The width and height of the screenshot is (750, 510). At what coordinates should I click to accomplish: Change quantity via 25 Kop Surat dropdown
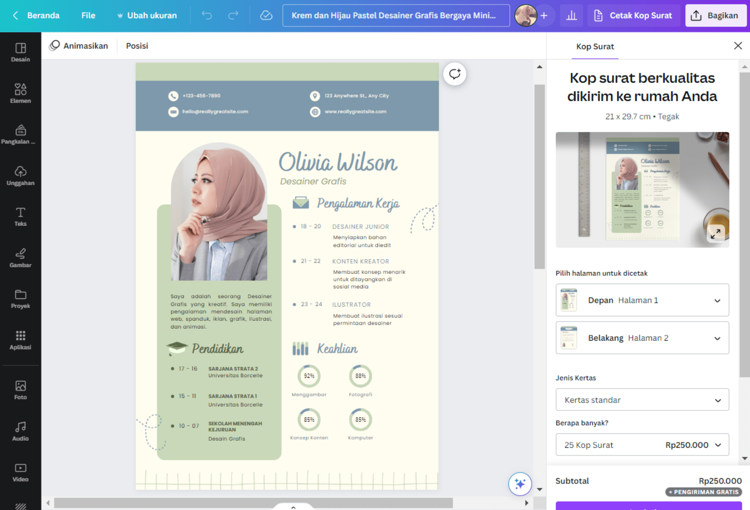click(642, 444)
